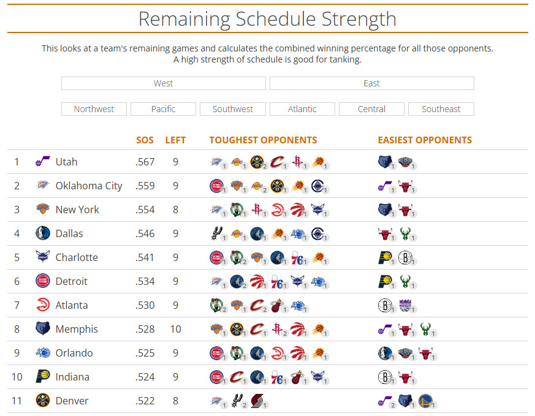Click the Pacers logo beside Indiana name
Image resolution: width=535 pixels, height=416 pixels.
click(x=42, y=377)
